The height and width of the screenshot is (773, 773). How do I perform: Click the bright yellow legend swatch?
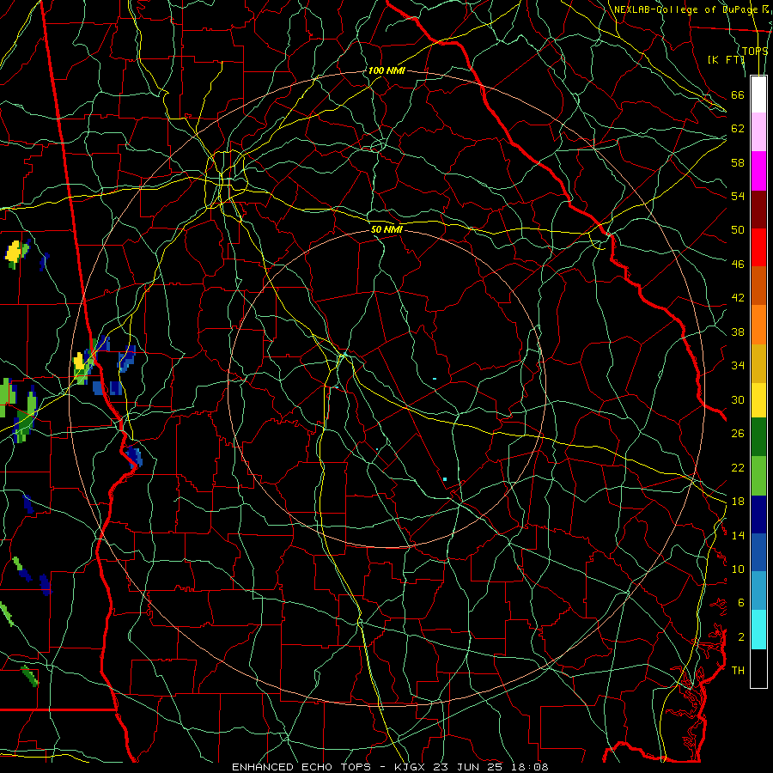(x=758, y=399)
